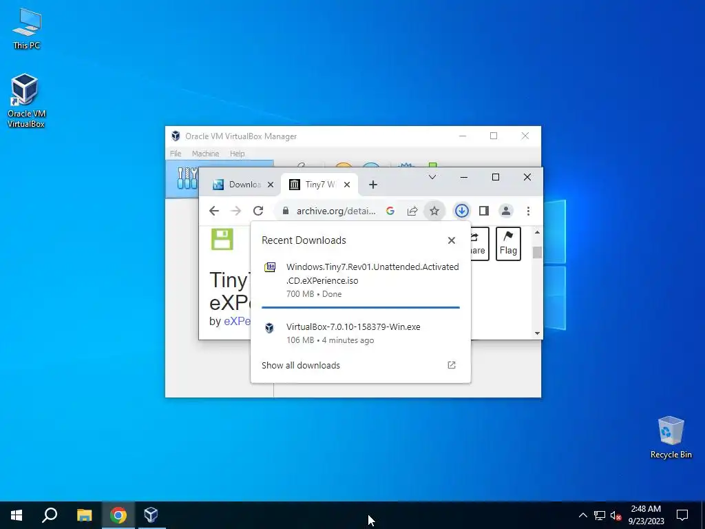The width and height of the screenshot is (705, 529).
Task: Switch to VirtualBox in the taskbar
Action: (x=151, y=515)
